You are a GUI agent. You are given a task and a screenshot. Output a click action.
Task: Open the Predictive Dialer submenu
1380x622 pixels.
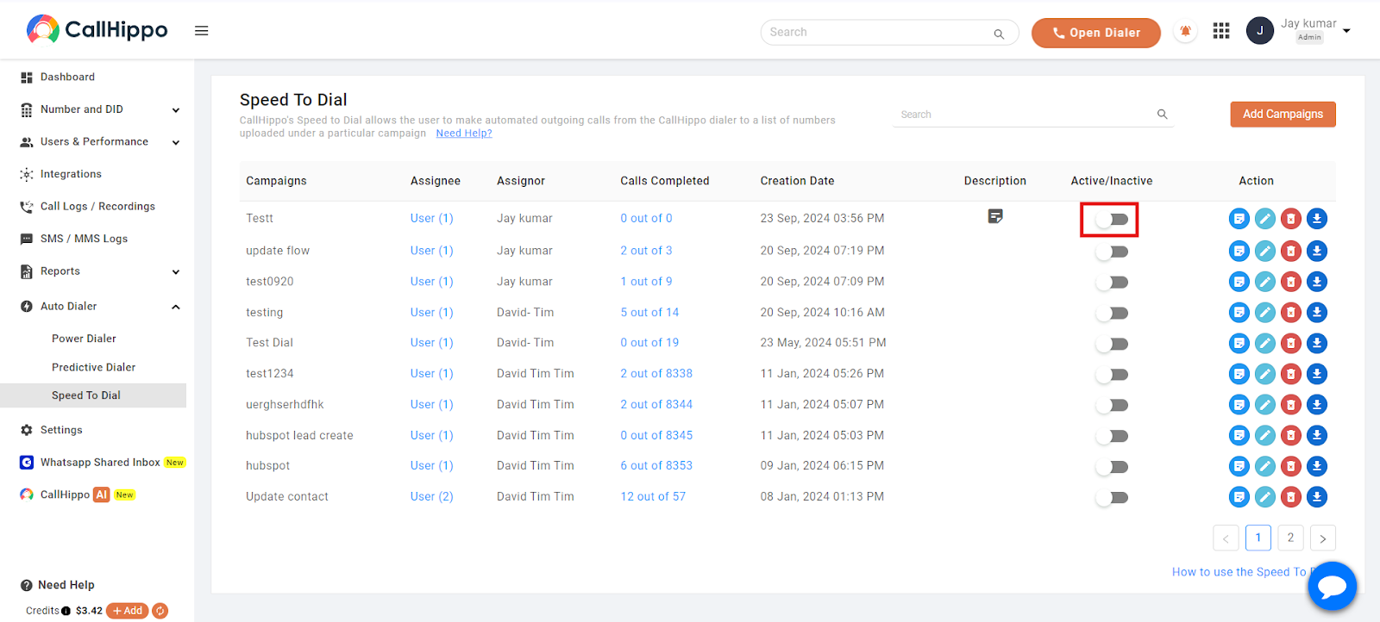tap(93, 367)
